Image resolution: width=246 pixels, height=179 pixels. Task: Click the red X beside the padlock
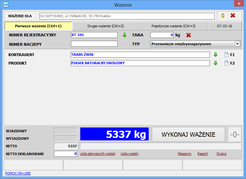point(233,16)
